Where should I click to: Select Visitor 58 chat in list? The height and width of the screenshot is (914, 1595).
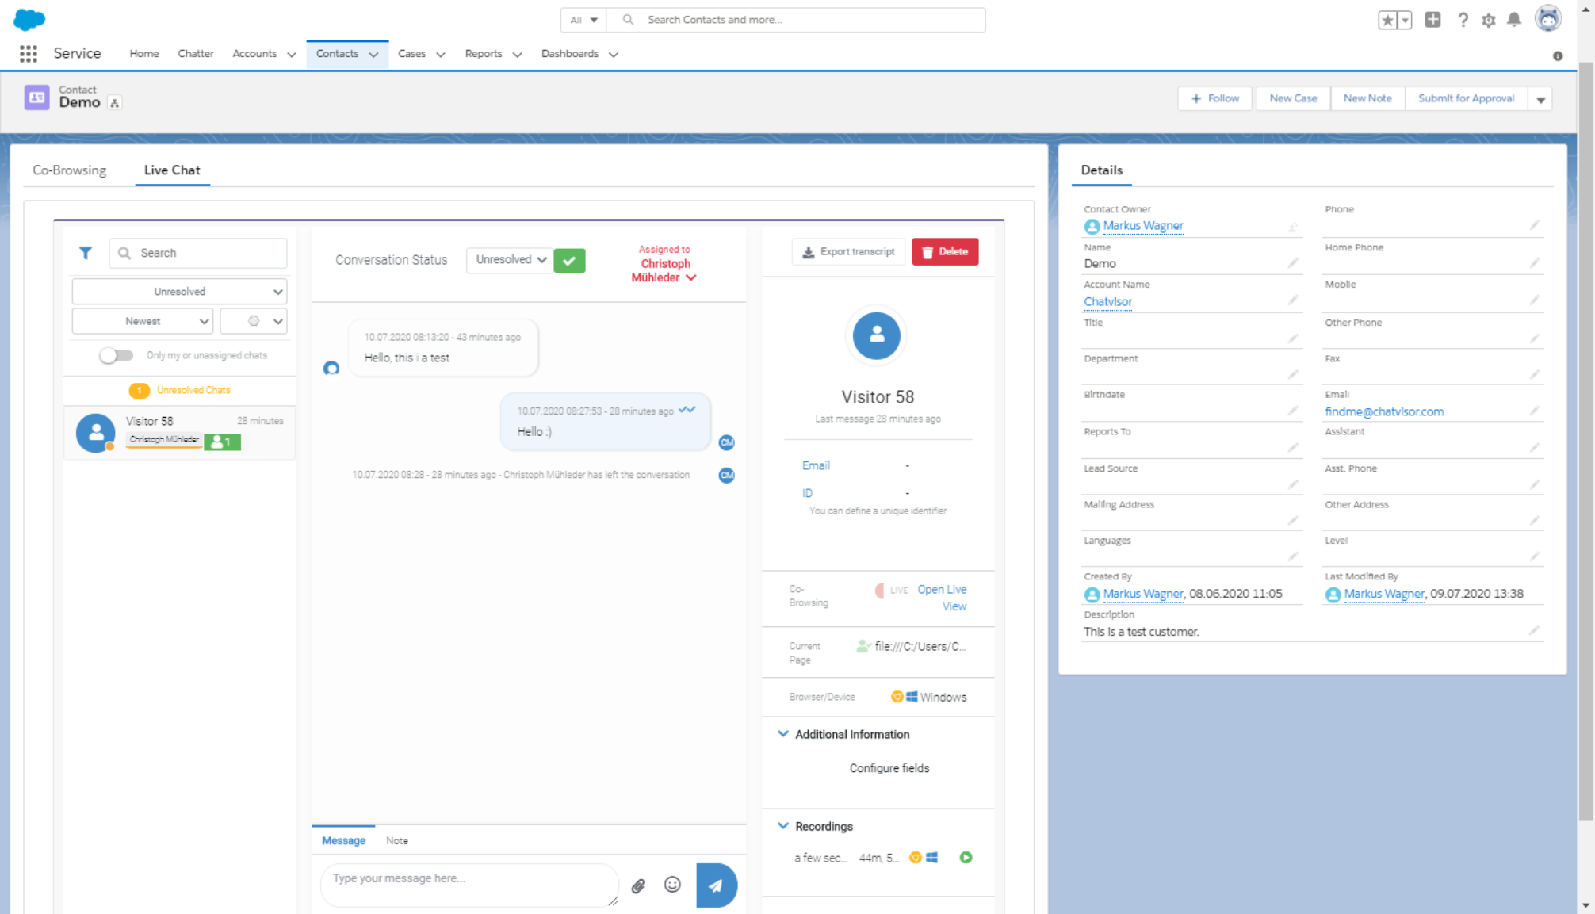coord(179,432)
